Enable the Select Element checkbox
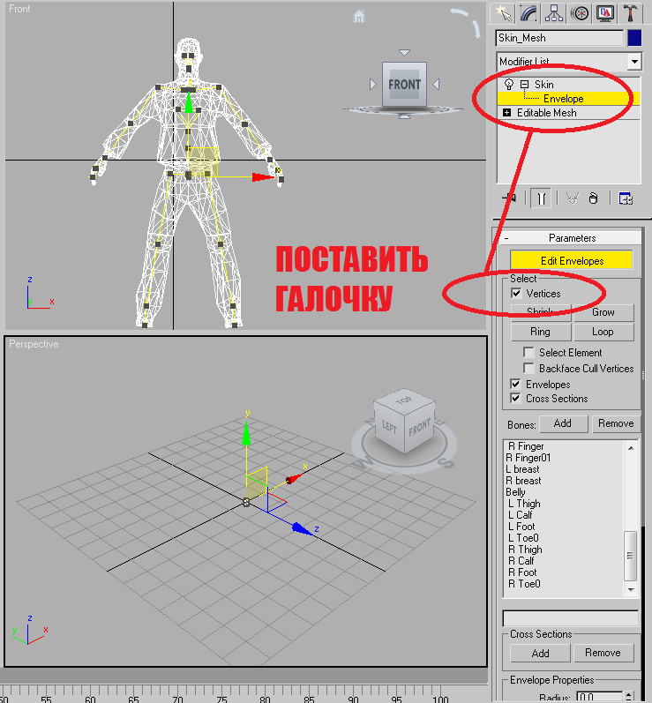652x703 pixels. point(528,352)
